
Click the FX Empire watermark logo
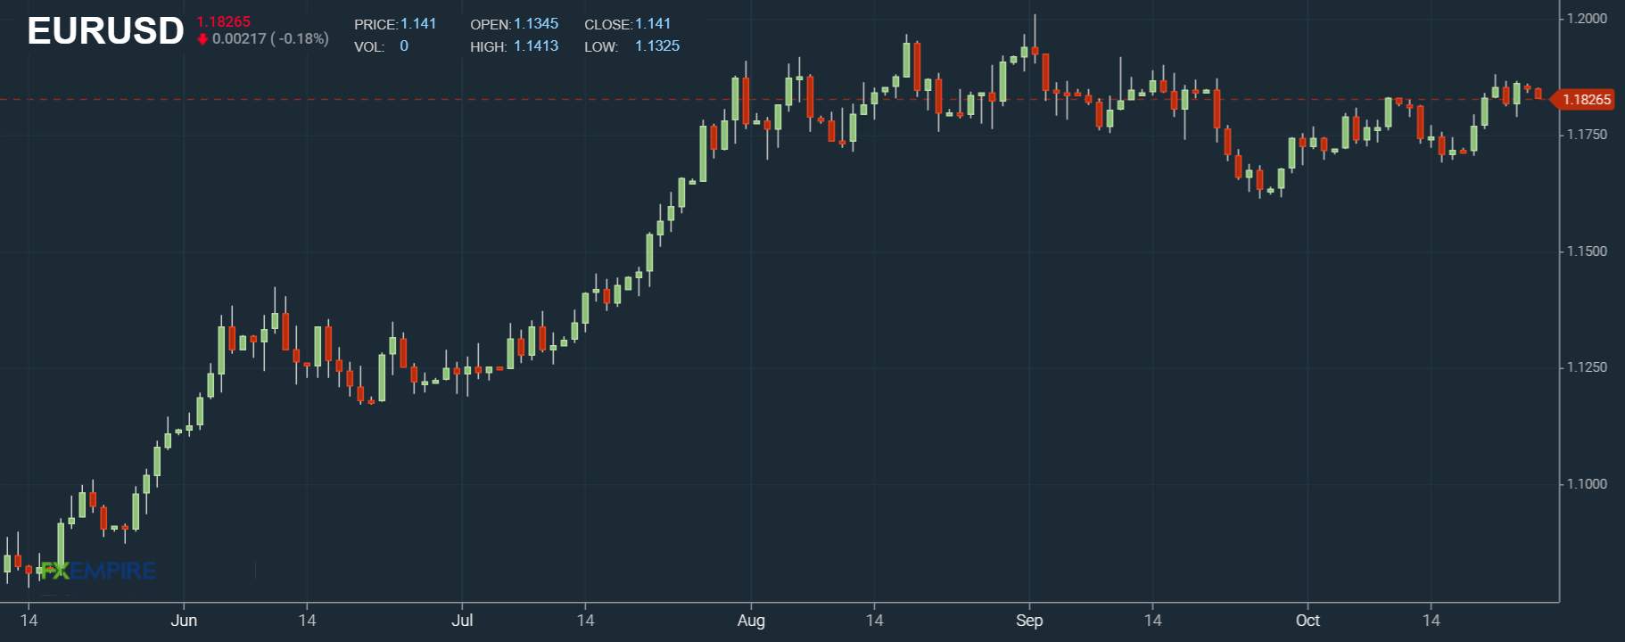[98, 571]
